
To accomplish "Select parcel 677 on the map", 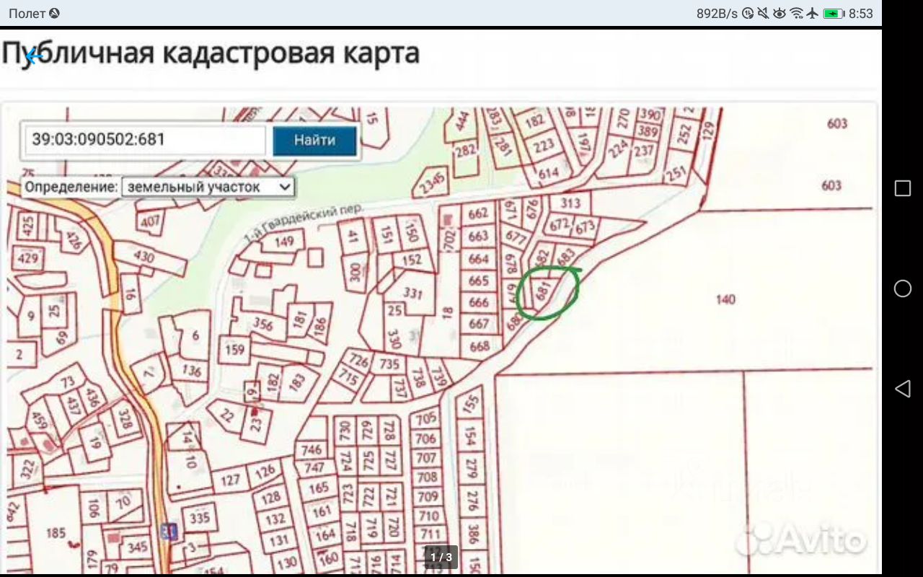I will click(516, 237).
